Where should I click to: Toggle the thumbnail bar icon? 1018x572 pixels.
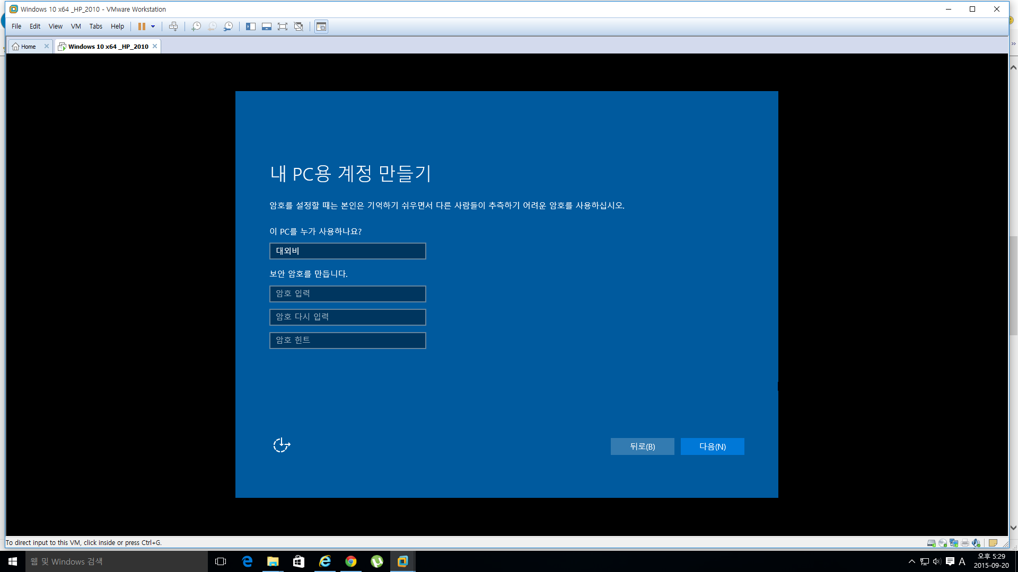[267, 26]
